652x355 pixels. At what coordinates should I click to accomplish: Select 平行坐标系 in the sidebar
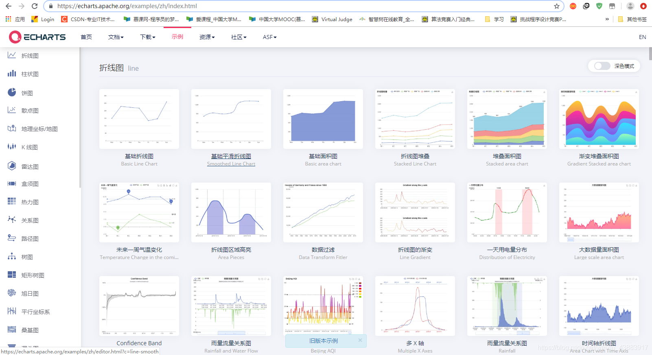[x=36, y=312]
